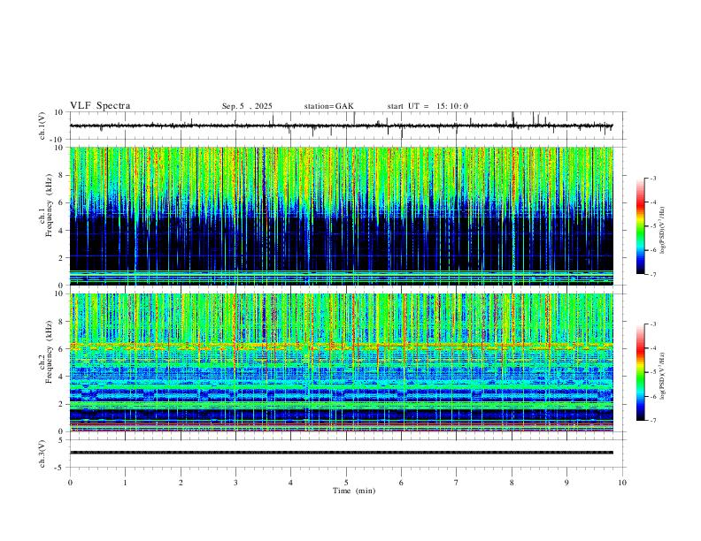
Task: Click ch.1 frequency tick label "8"
Action: coord(62,175)
